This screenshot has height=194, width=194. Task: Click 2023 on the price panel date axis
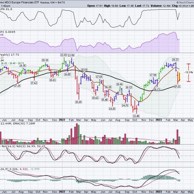159,120
